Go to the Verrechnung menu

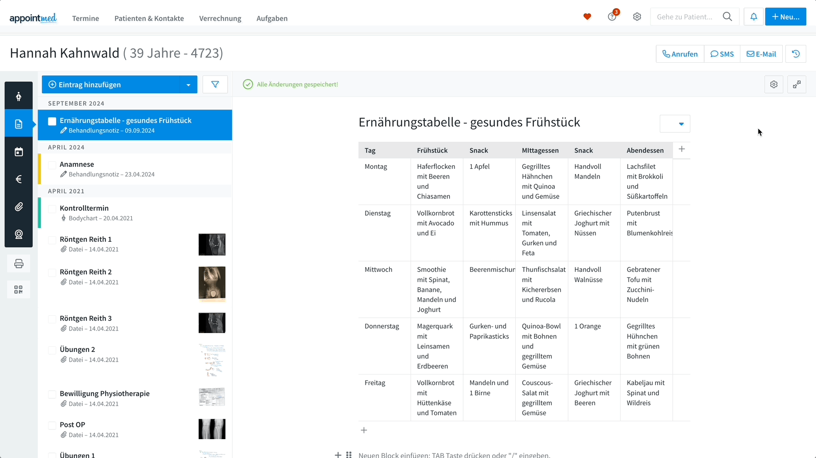click(x=220, y=18)
